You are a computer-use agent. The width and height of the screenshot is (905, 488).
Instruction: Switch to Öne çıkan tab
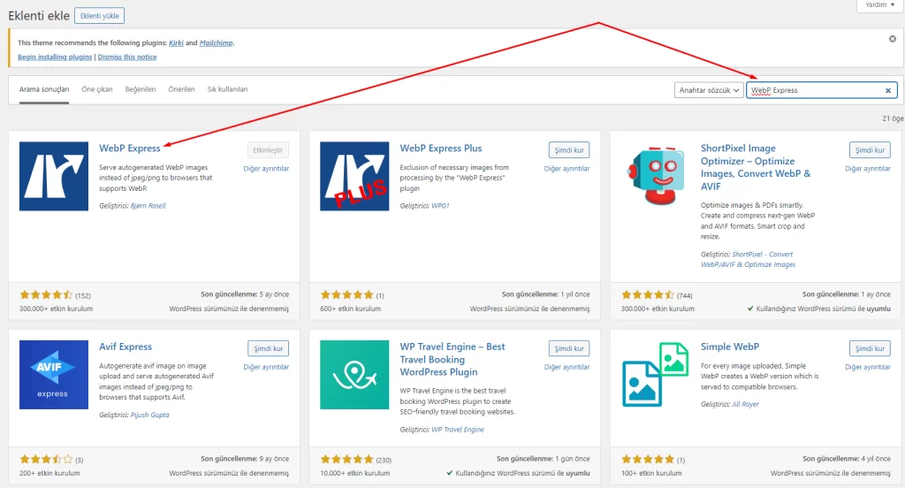[x=97, y=89]
